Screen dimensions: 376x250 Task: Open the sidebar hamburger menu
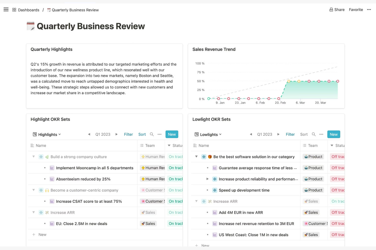point(6,10)
